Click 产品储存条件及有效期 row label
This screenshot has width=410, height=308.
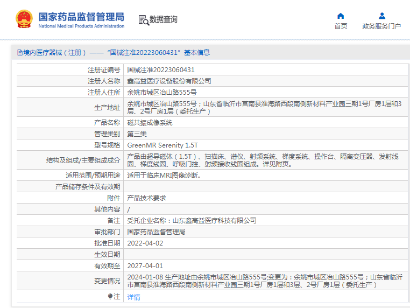point(88,187)
